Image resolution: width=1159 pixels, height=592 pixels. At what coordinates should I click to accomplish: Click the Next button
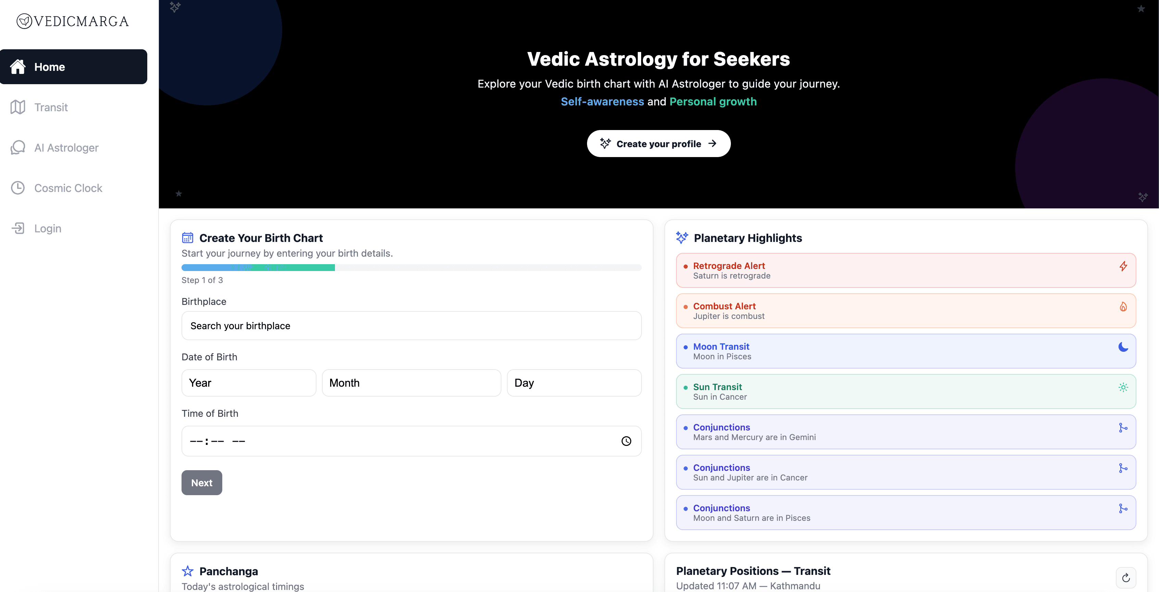[x=202, y=482]
